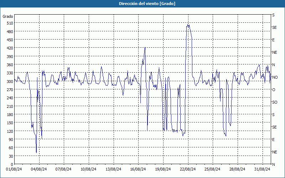The width and height of the screenshot is (285, 178).
Task: Select the 'Grado' unit label above the axis
Action: 8,16
